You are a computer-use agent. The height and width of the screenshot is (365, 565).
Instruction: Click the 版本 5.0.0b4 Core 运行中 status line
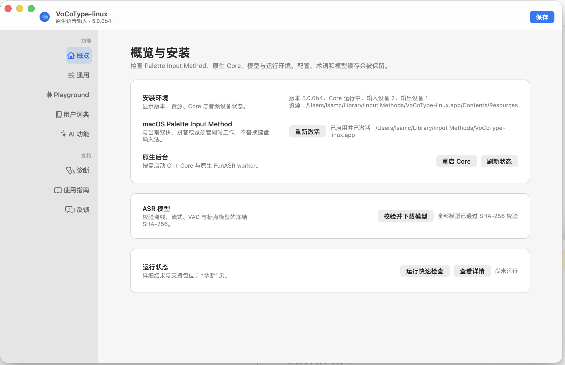359,98
